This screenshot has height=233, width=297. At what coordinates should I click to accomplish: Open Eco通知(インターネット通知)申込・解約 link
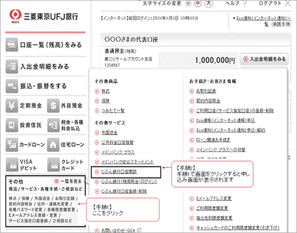click(230, 130)
